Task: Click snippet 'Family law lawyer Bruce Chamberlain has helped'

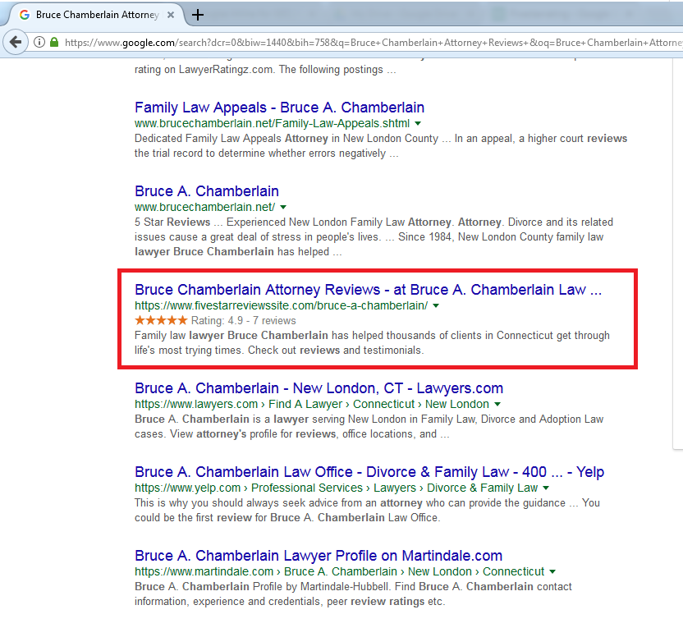Action: click(x=372, y=343)
